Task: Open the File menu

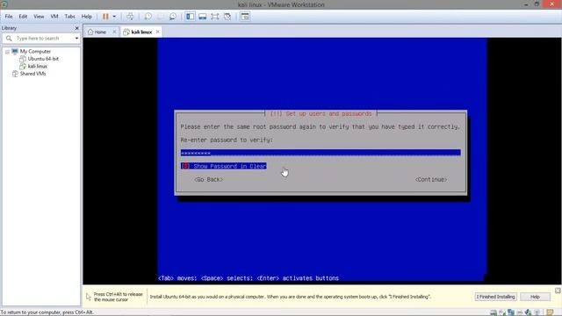Action: 9,17
